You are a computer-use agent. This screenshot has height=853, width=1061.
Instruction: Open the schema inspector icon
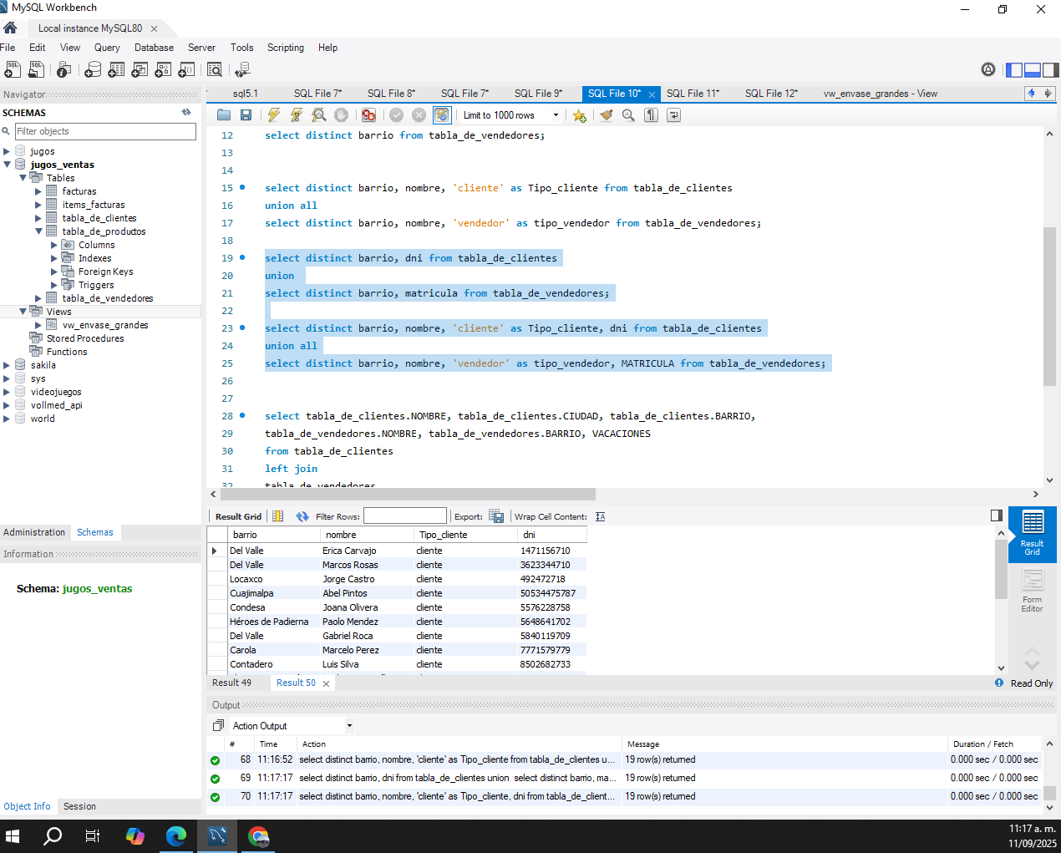coord(63,69)
